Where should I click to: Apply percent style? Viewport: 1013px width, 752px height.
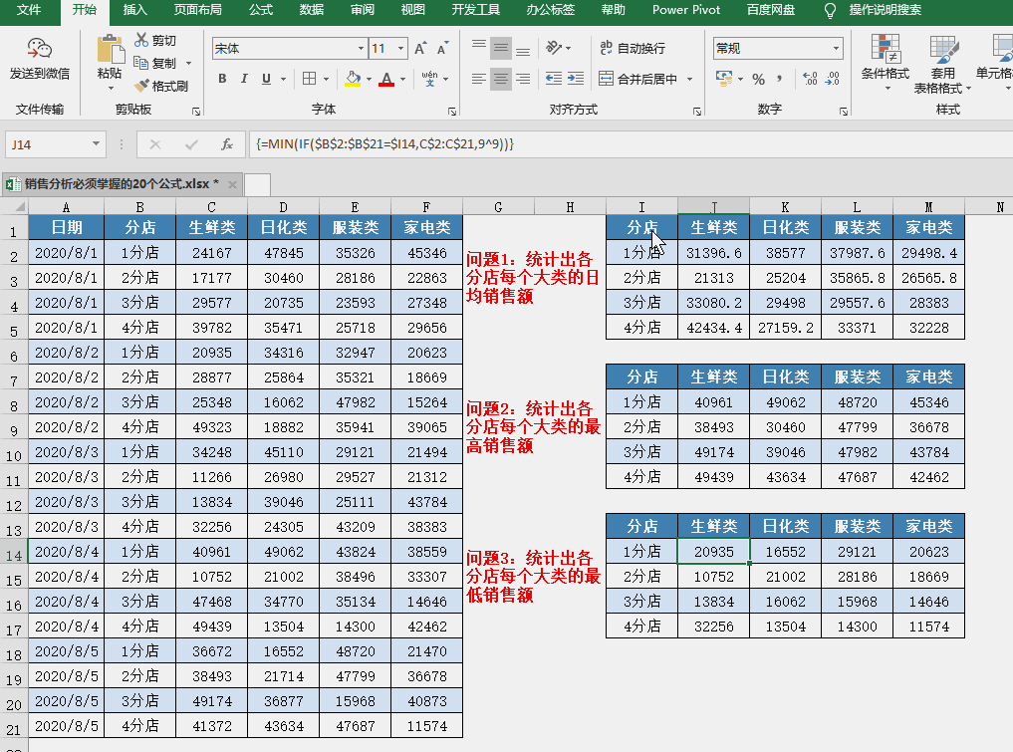pos(758,79)
